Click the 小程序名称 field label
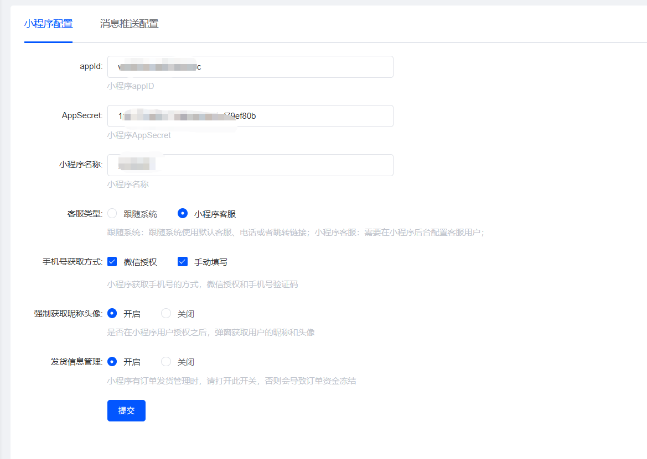The width and height of the screenshot is (647, 459). [80, 165]
